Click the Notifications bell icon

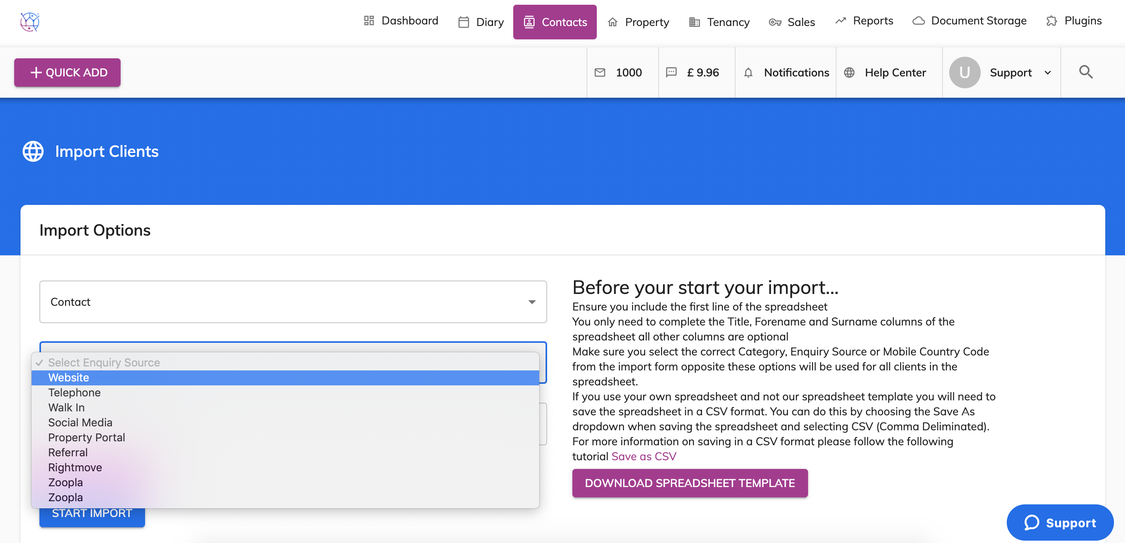tap(748, 73)
